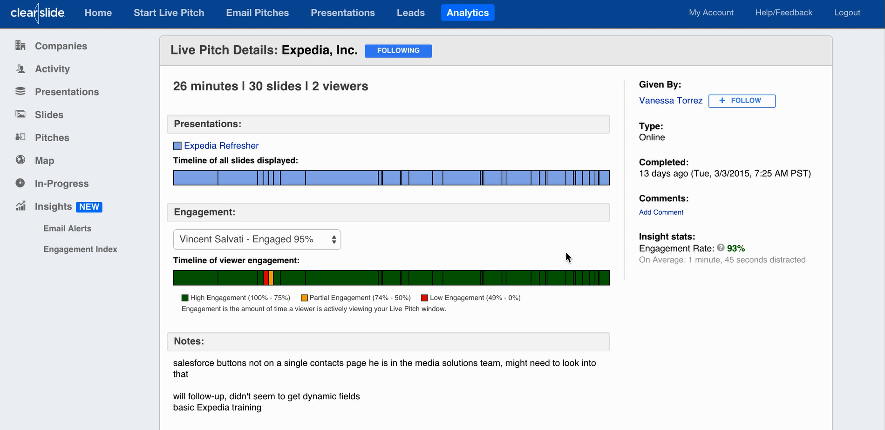This screenshot has height=430, width=885.
Task: Click the Map globe icon in sidebar
Action: tap(20, 160)
